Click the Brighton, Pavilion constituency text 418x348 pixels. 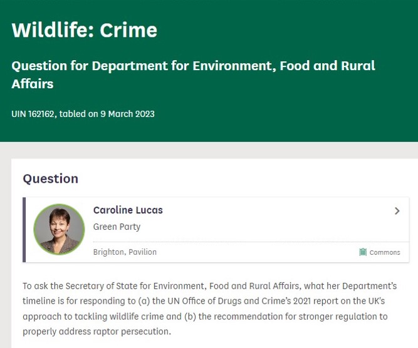click(x=125, y=252)
